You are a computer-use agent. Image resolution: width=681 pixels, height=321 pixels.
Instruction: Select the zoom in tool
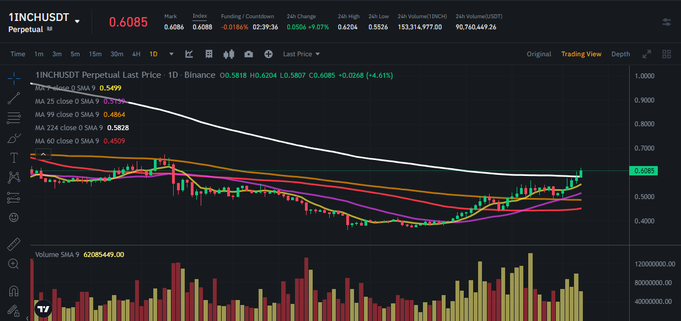(14, 264)
